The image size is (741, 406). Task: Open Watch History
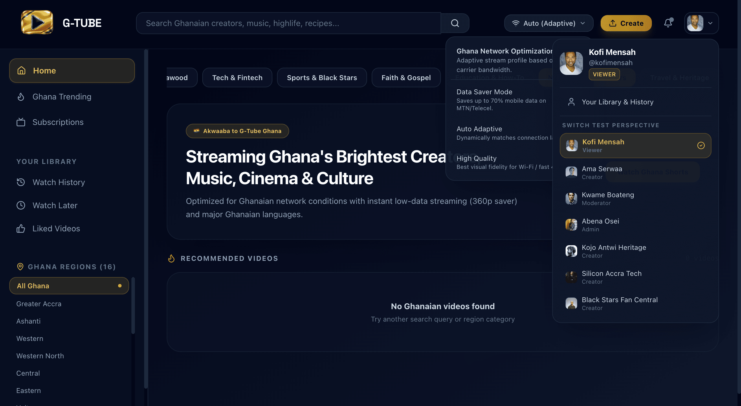point(72,182)
